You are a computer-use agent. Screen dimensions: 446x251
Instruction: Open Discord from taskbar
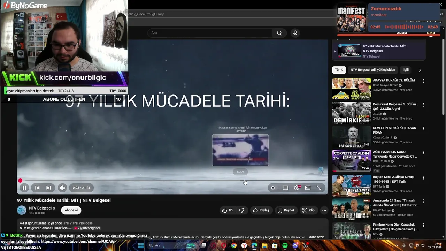[295, 245]
